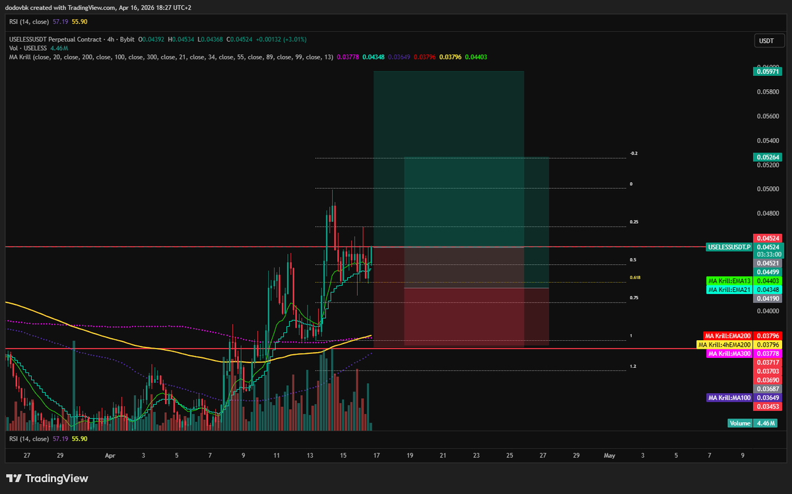This screenshot has height=494, width=792.
Task: Click the gray 0.04190 price label
Action: (x=766, y=298)
